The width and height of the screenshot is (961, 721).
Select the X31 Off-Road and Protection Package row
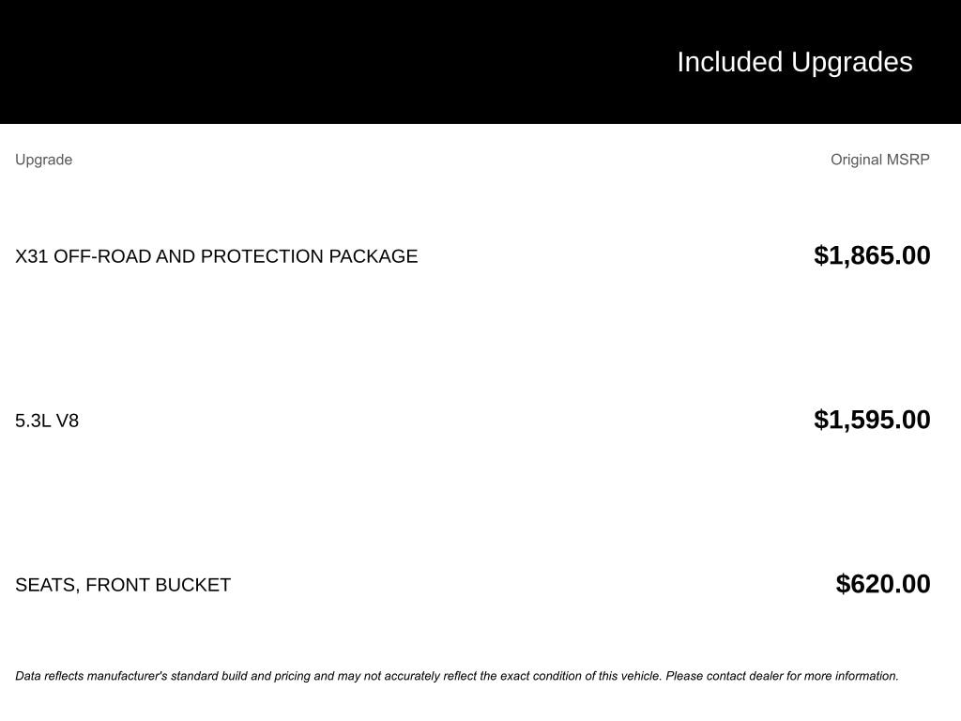[x=216, y=256]
